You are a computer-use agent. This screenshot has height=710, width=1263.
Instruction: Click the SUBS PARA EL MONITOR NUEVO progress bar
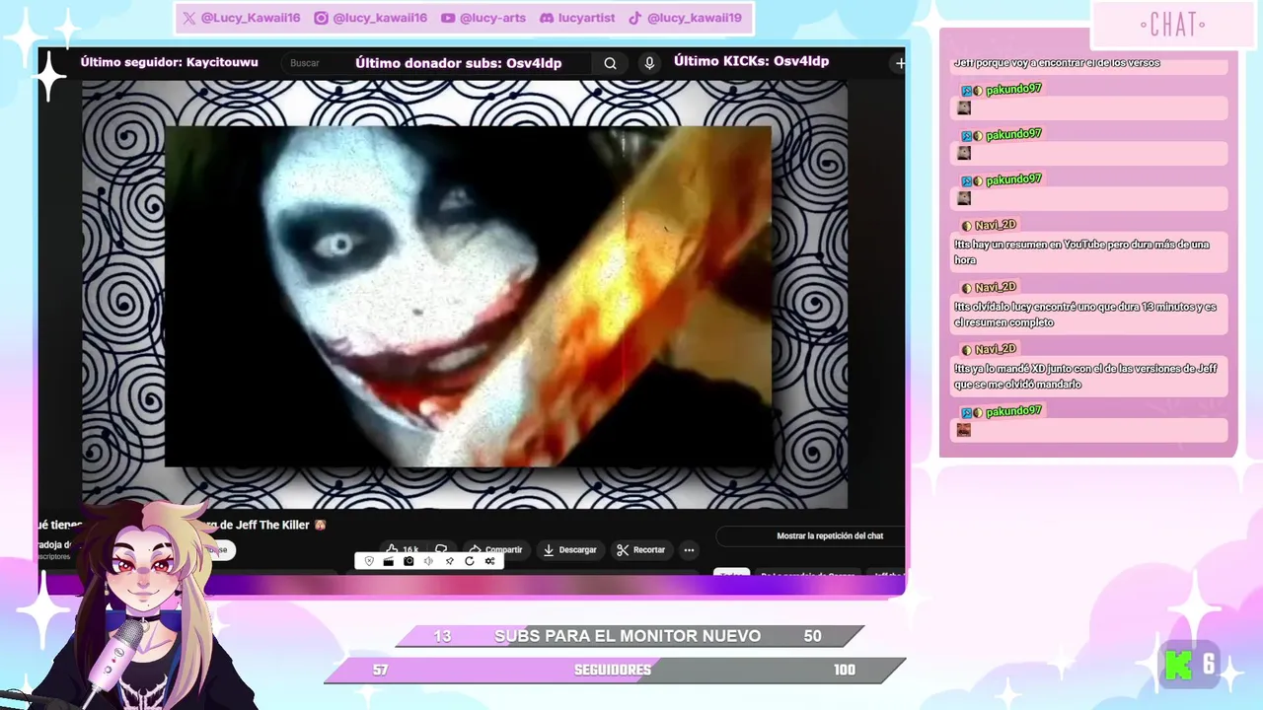pyautogui.click(x=630, y=636)
